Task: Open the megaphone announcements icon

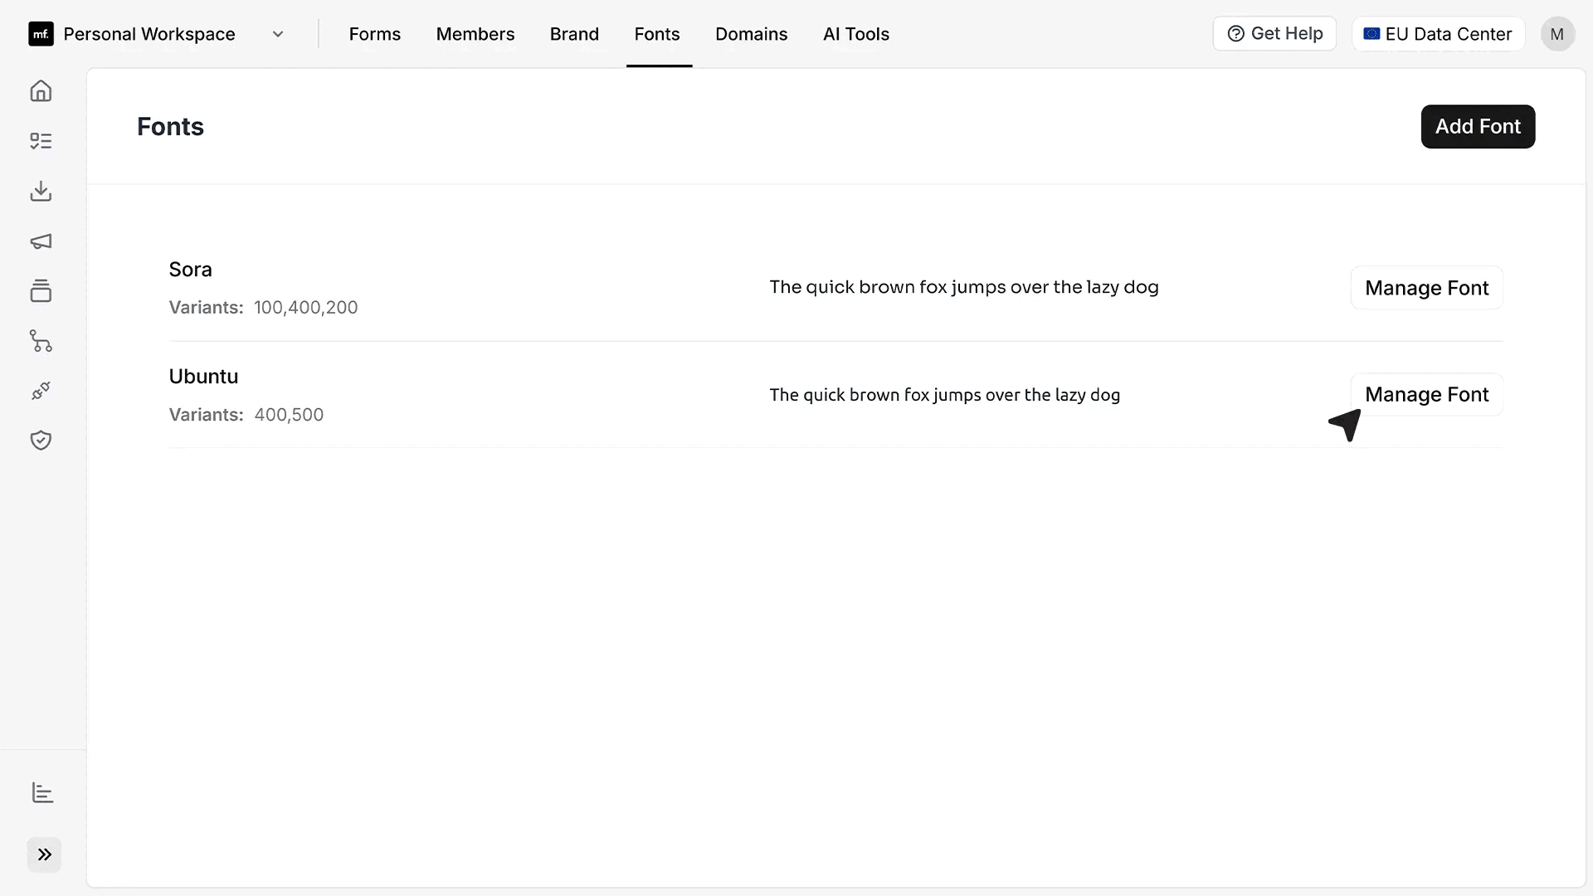Action: pyautogui.click(x=41, y=241)
